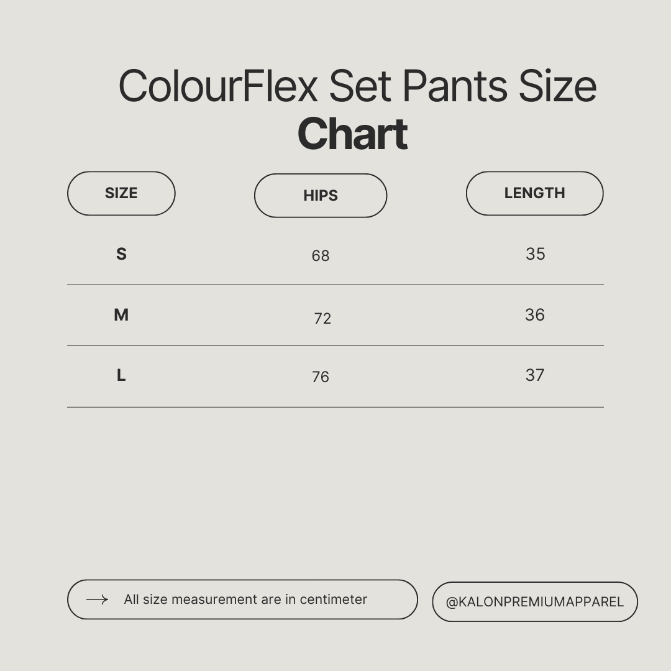Click the SIZE header pill
This screenshot has height=671, width=671.
121,193
